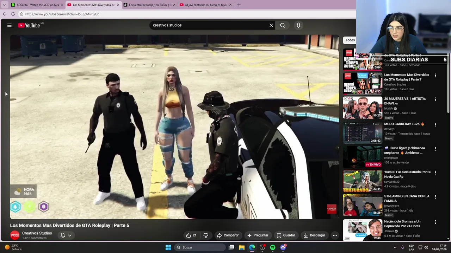The image size is (451, 253).
Task: Select the Todos filter chip
Action: pyautogui.click(x=349, y=40)
